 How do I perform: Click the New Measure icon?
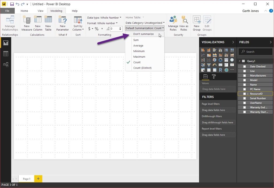tap(27, 19)
